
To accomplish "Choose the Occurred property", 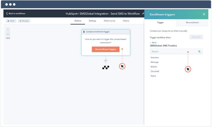I will tap(155, 71).
